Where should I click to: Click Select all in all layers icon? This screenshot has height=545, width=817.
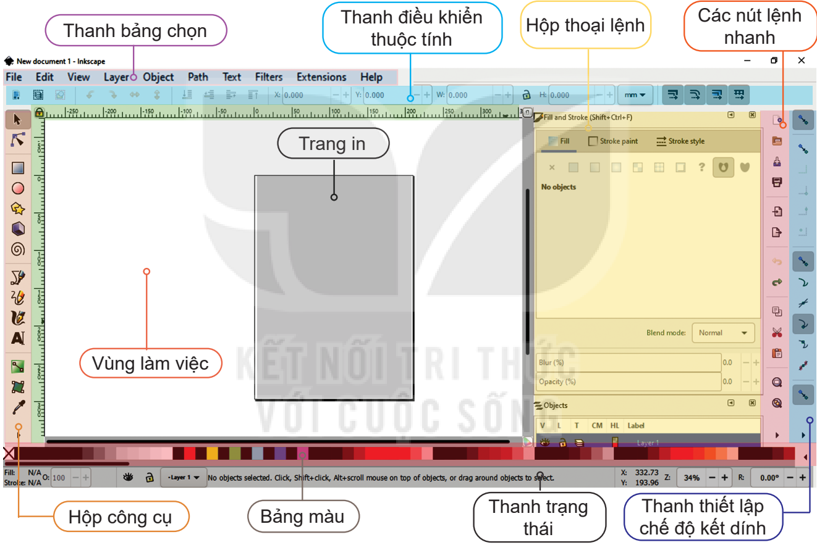coord(38,95)
